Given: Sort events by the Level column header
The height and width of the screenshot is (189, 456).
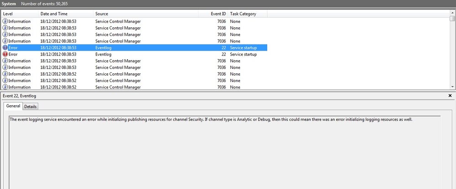Looking at the screenshot, I should pyautogui.click(x=20, y=14).
